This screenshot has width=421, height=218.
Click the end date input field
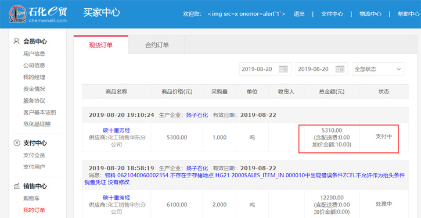pyautogui.click(x=322, y=69)
